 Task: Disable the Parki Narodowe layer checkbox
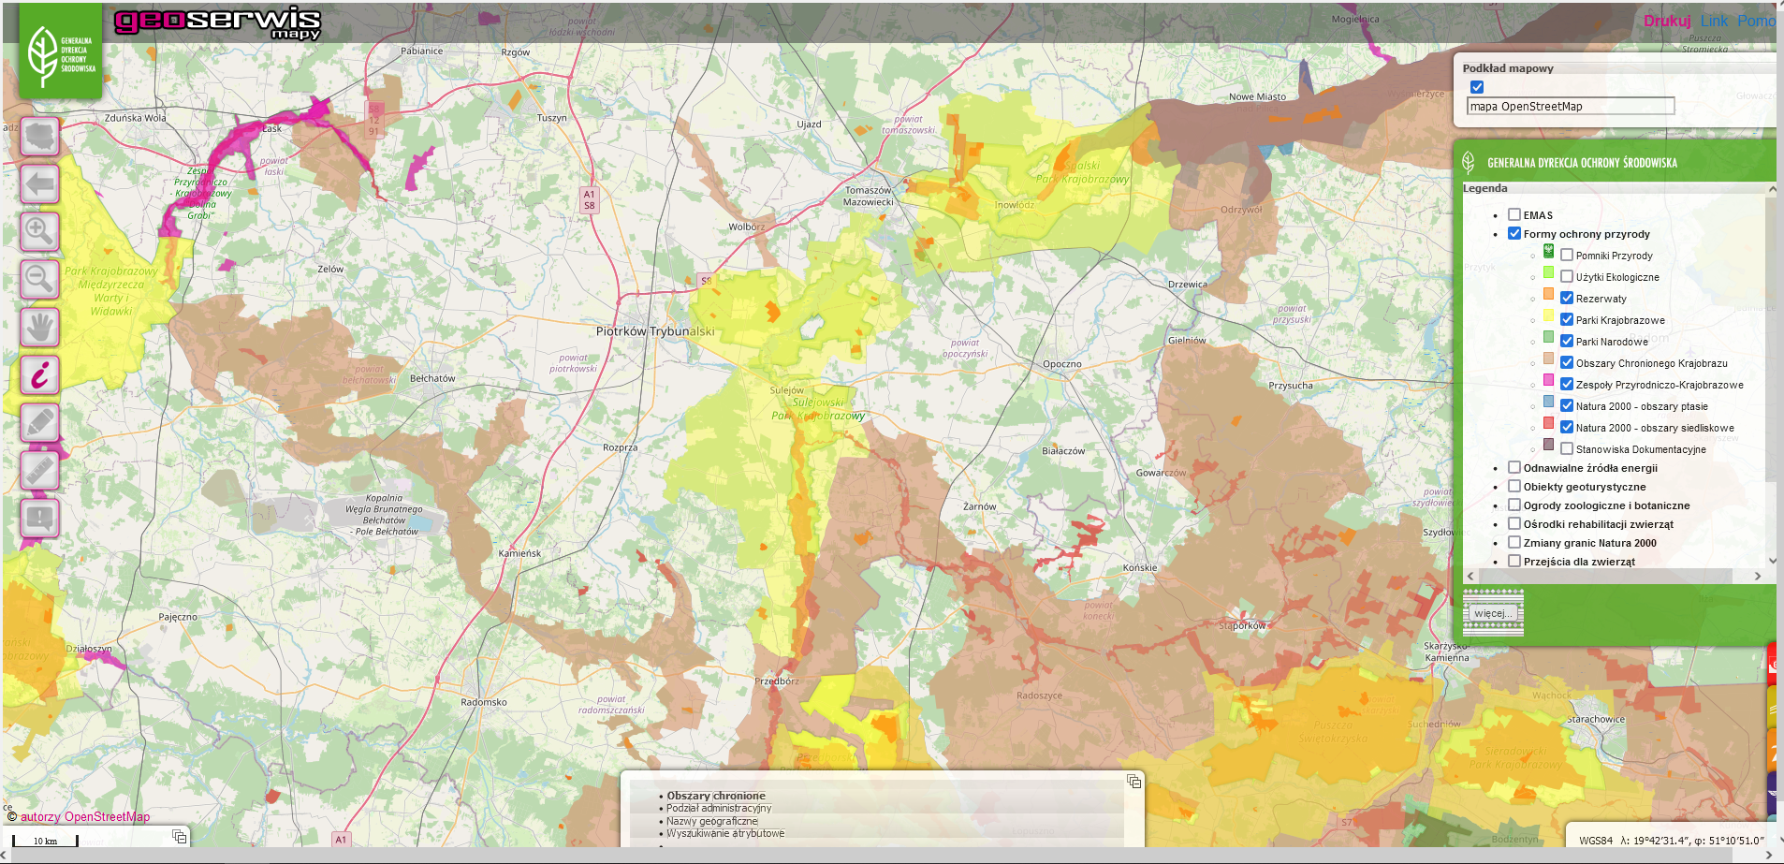(1566, 342)
